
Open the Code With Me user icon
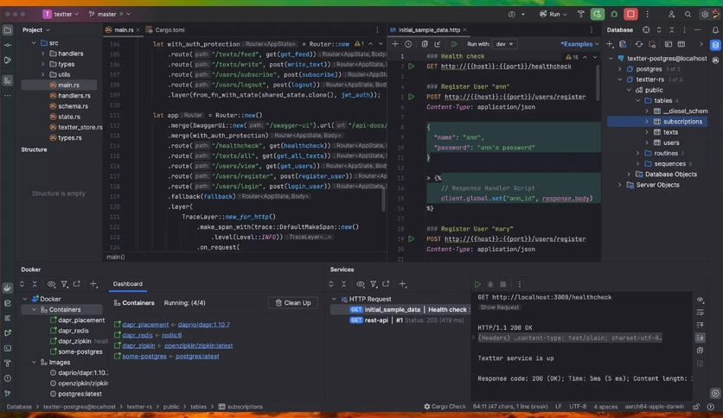pyautogui.click(x=671, y=15)
